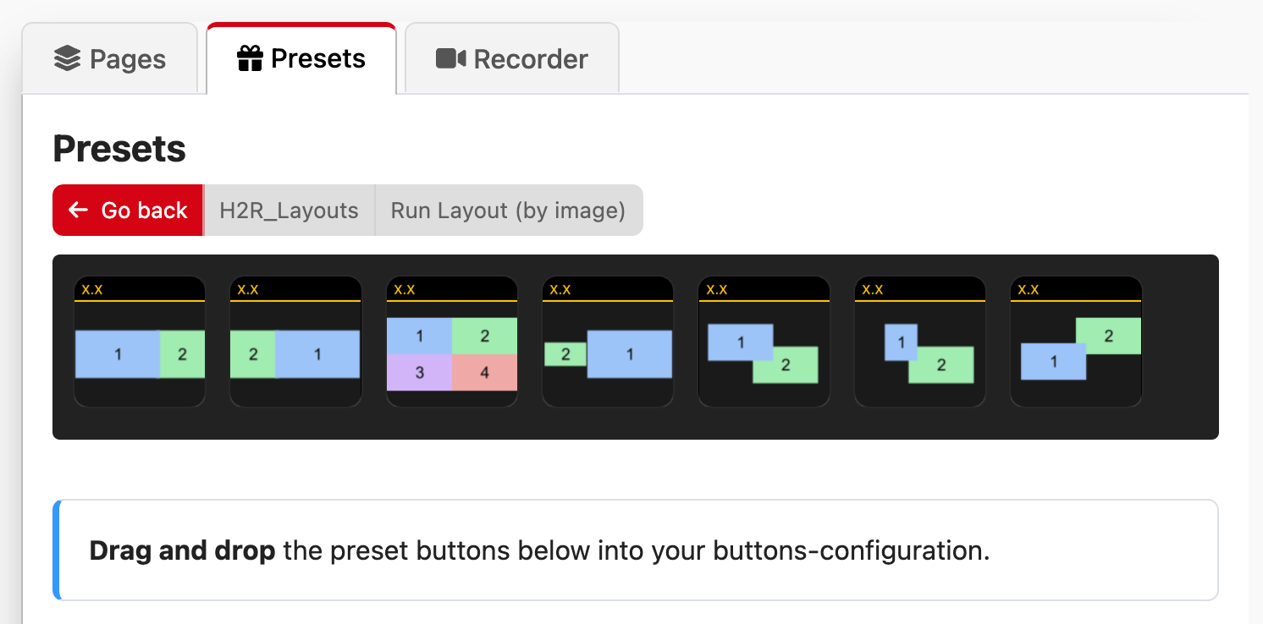Open the H2R_Layouts breadcrumb
The image size is (1263, 624).
pos(290,211)
